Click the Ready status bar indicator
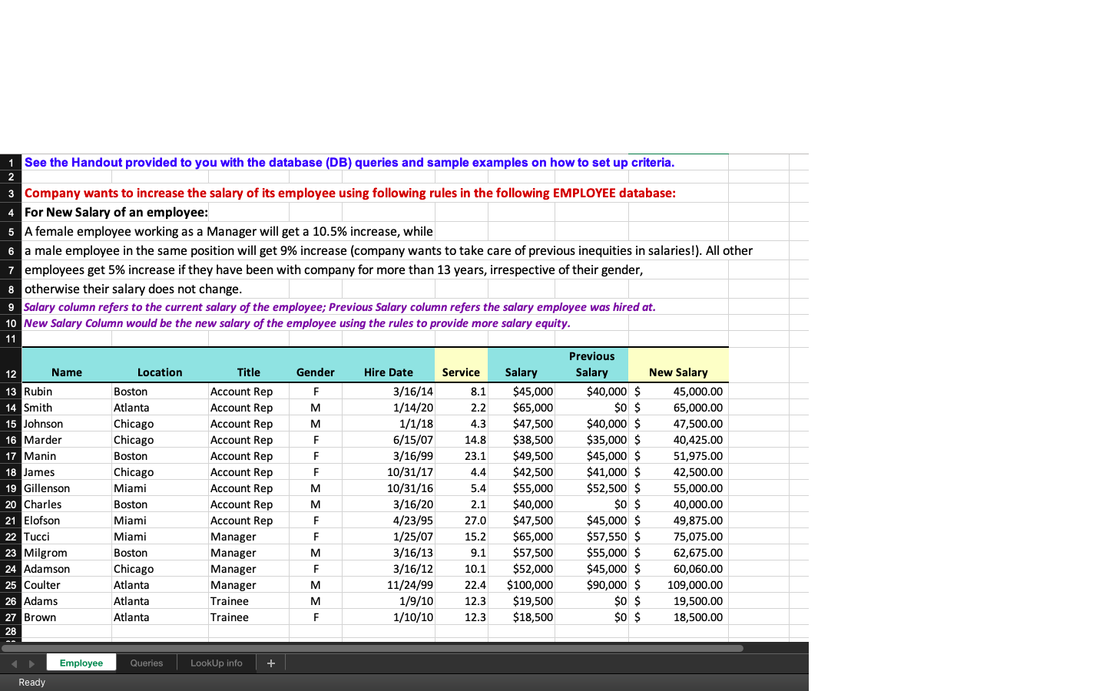Image resolution: width=1106 pixels, height=691 pixels. point(31,682)
